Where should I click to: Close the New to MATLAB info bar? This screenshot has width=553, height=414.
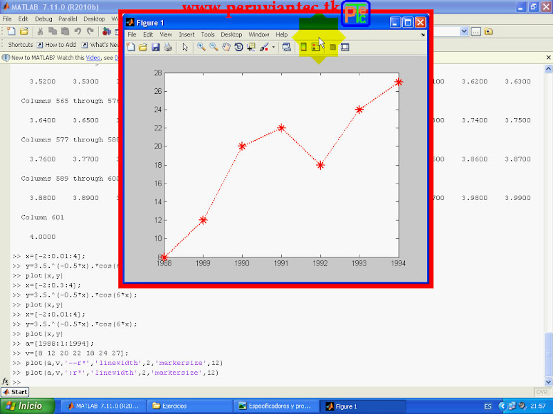pyautogui.click(x=548, y=57)
